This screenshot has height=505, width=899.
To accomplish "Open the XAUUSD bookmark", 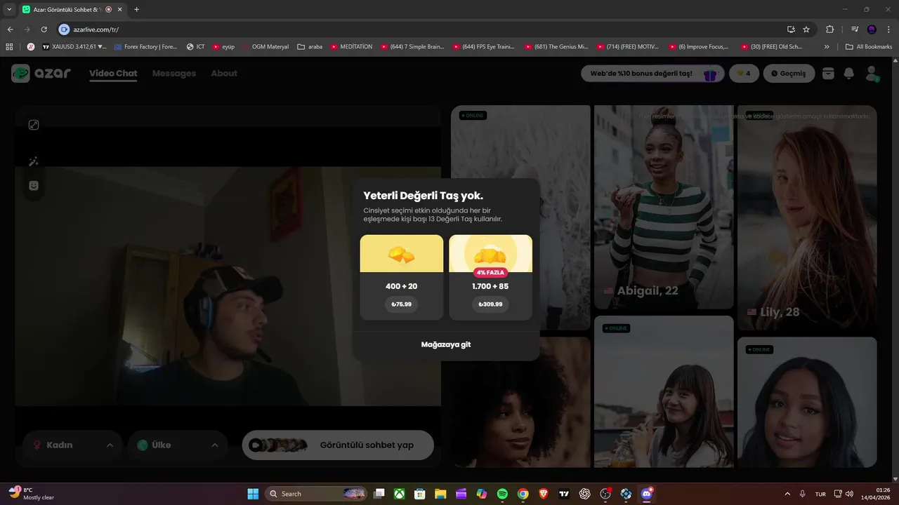I will pyautogui.click(x=74, y=47).
